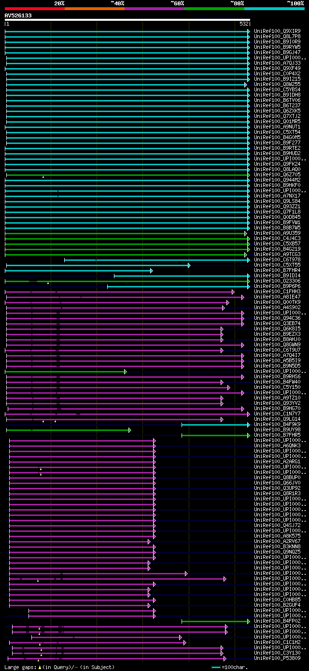Select hit UniRef100_O23306
Viewport: 309px width, 671px height.
pos(277,281)
